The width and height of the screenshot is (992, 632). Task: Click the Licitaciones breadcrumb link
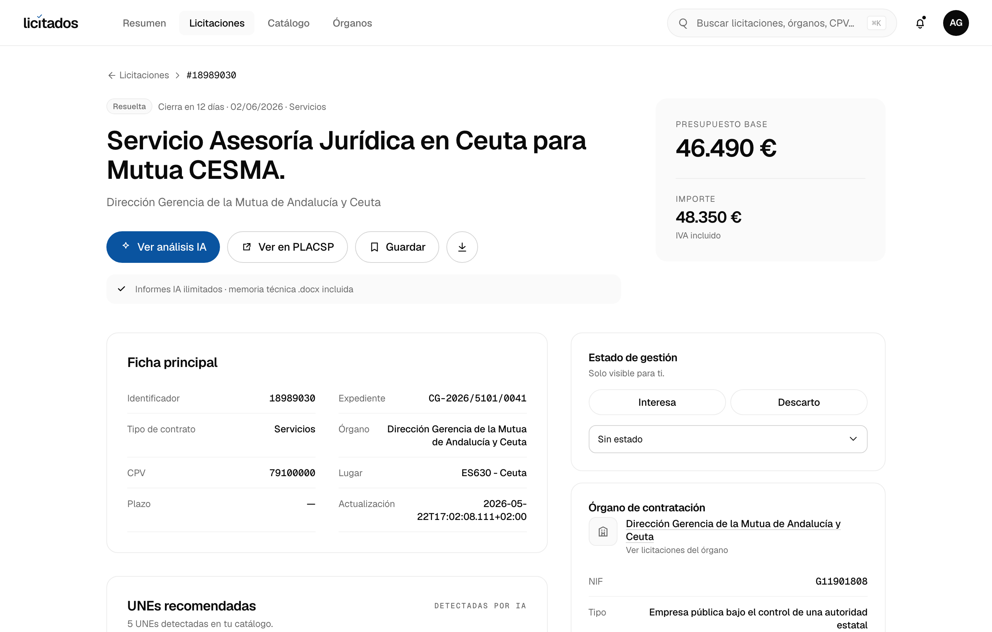[144, 75]
